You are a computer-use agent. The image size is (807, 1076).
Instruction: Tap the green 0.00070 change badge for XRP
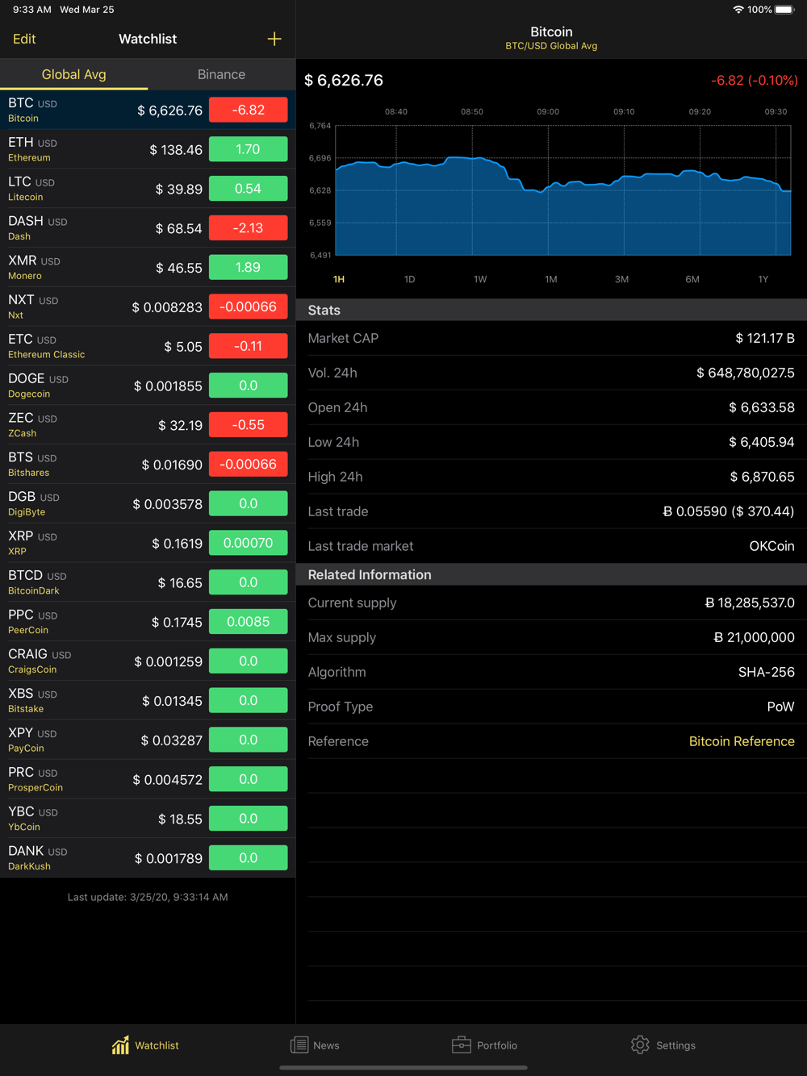tap(249, 543)
